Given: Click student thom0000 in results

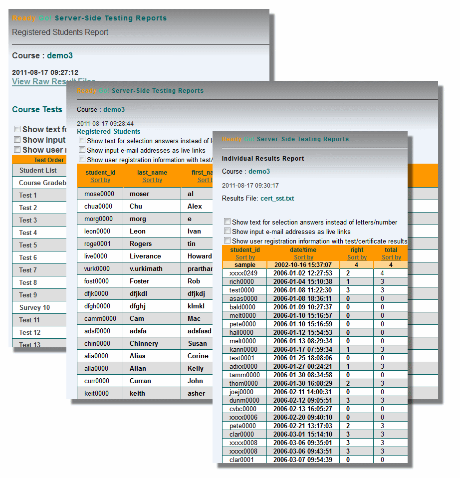Looking at the screenshot, I should 243,384.
